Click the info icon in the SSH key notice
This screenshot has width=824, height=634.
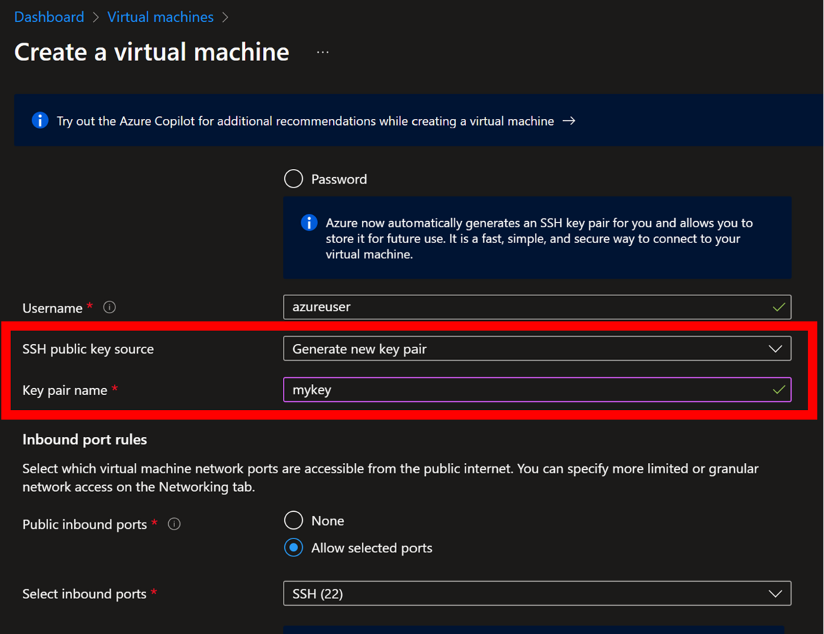308,223
